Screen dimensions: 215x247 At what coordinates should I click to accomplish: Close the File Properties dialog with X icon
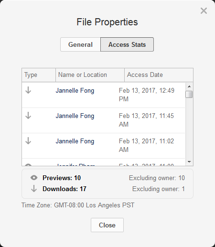point(204,11)
